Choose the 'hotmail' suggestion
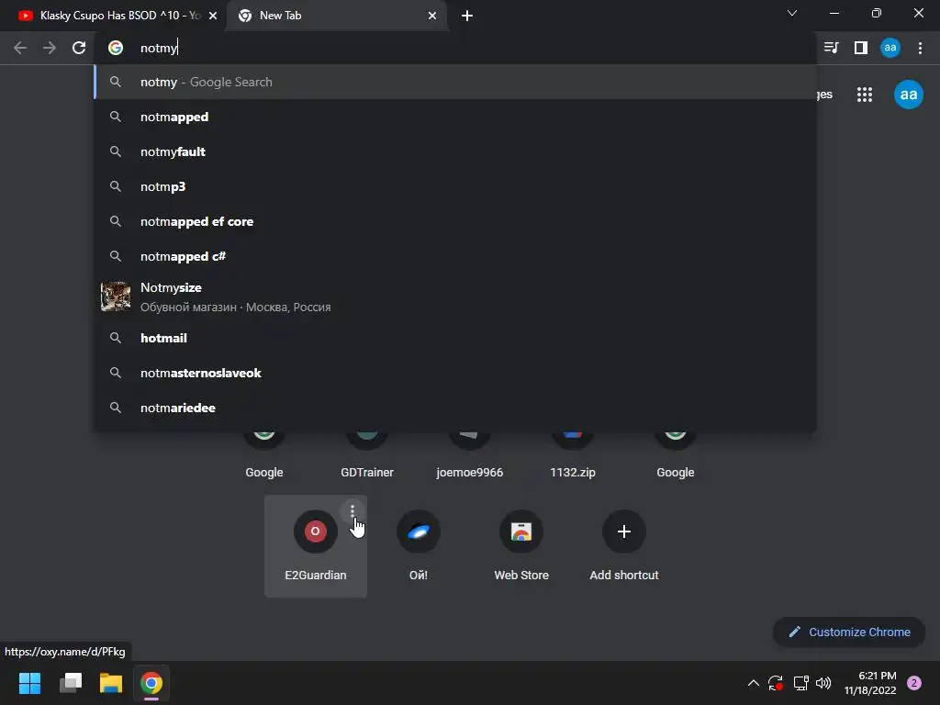Image resolution: width=940 pixels, height=705 pixels. [455, 338]
